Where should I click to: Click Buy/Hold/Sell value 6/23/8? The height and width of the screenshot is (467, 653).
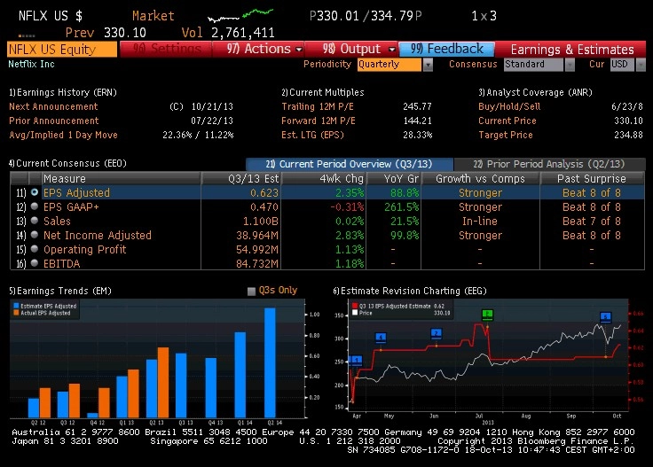pos(627,106)
